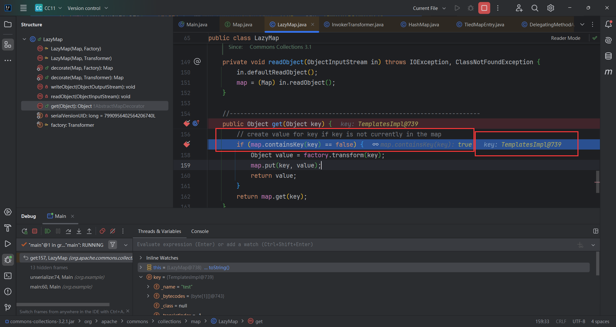
Task: Open Code With Me user icon
Action: pyautogui.click(x=519, y=8)
